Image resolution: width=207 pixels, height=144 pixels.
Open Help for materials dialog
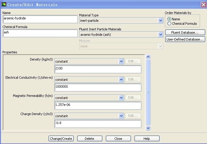coord(147,139)
